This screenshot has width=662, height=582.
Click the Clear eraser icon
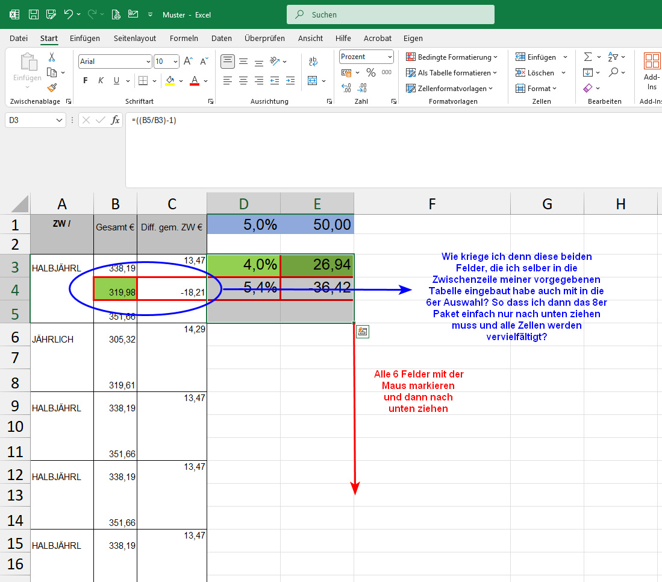(x=588, y=88)
